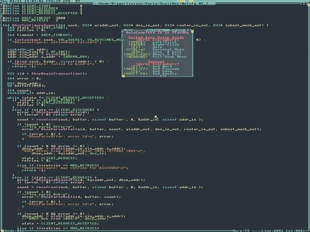
Task: Click the CTRL UP indicator in top bar
Action: (x=185, y=1)
